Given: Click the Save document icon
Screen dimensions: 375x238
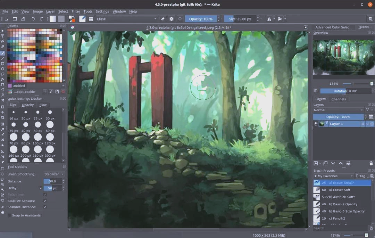Looking at the screenshot, I should [x=23, y=19].
